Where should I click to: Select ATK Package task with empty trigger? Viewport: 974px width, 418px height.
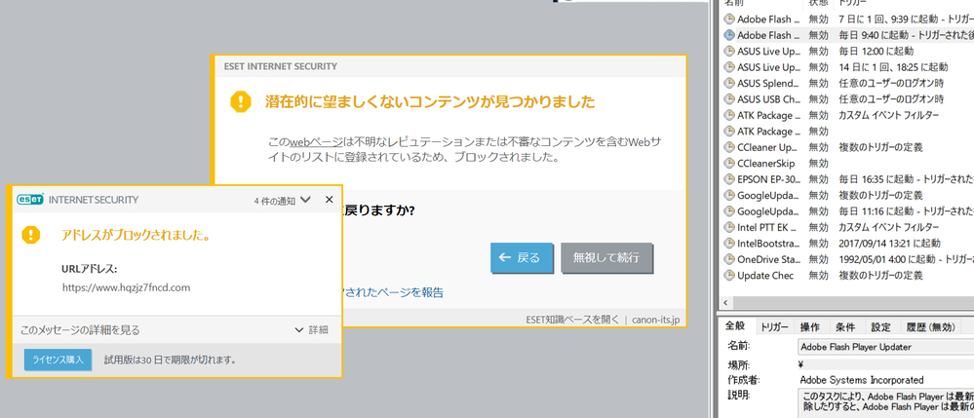click(846, 132)
